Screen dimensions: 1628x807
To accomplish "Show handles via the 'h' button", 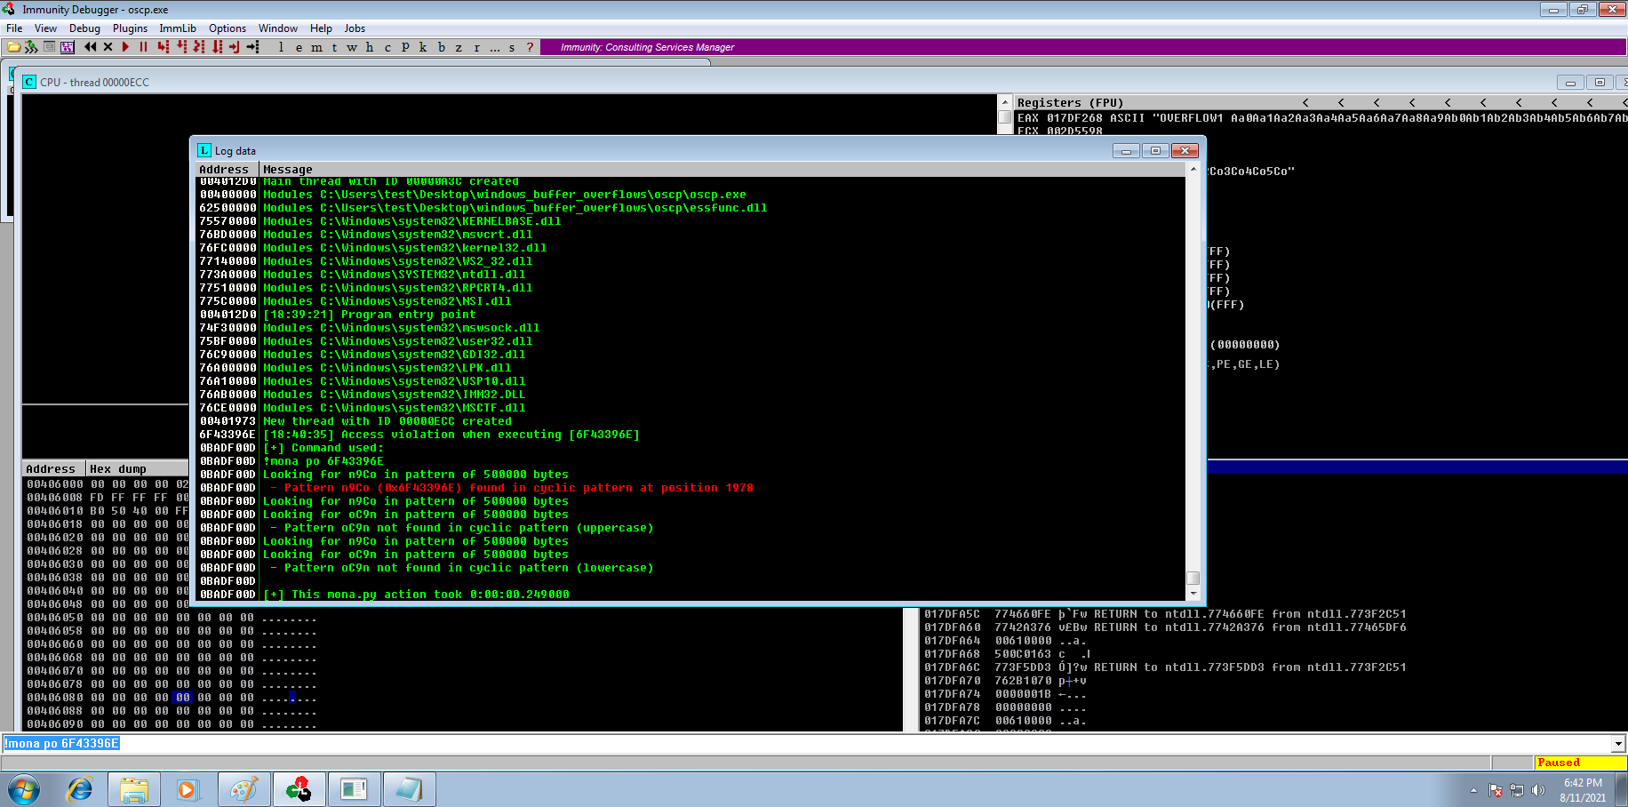I will click(x=370, y=47).
